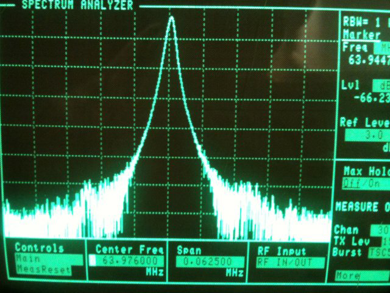The height and width of the screenshot is (293, 390).
Task: Select the marker Lvl unit field
Action: (381, 86)
